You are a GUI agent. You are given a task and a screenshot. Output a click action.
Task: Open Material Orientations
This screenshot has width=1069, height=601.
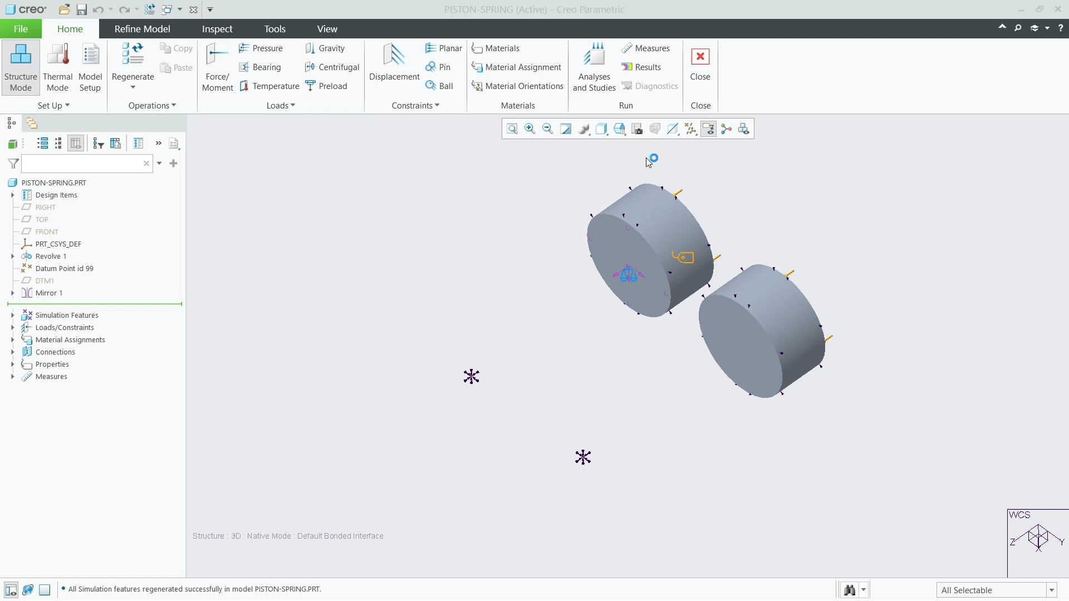[517, 86]
